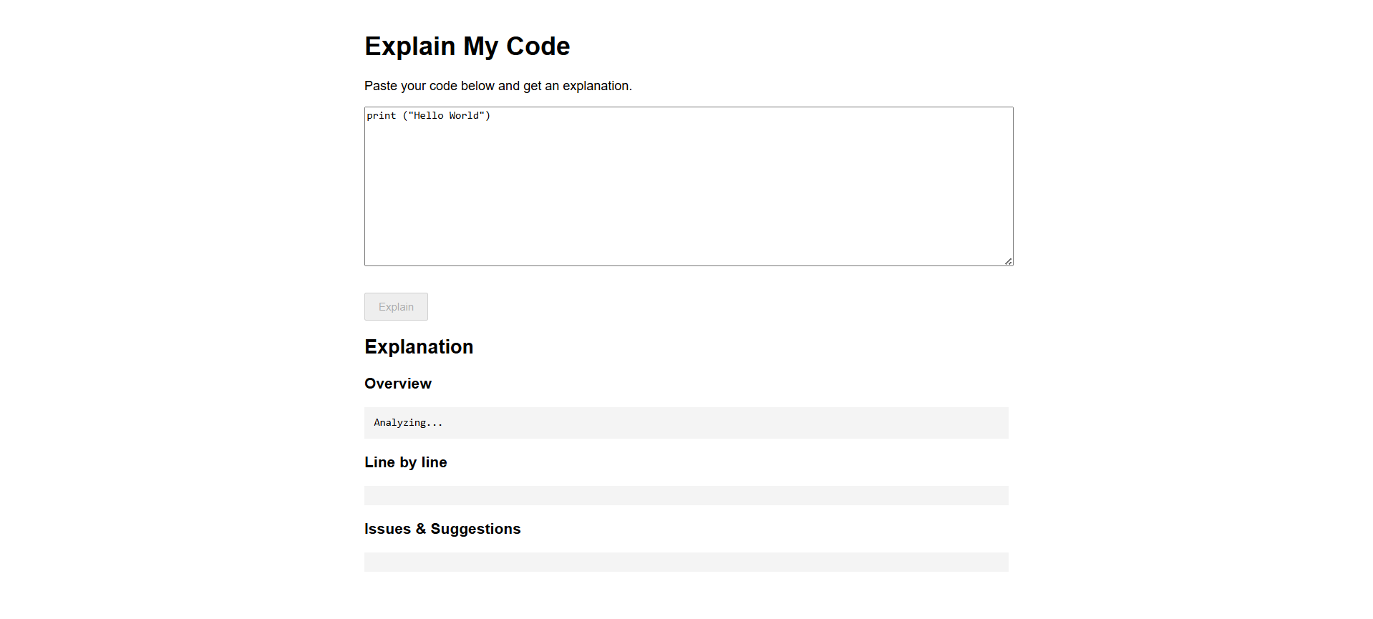The image size is (1373, 619).
Task: Click the "Hello World" string in the code
Action: coord(446,116)
